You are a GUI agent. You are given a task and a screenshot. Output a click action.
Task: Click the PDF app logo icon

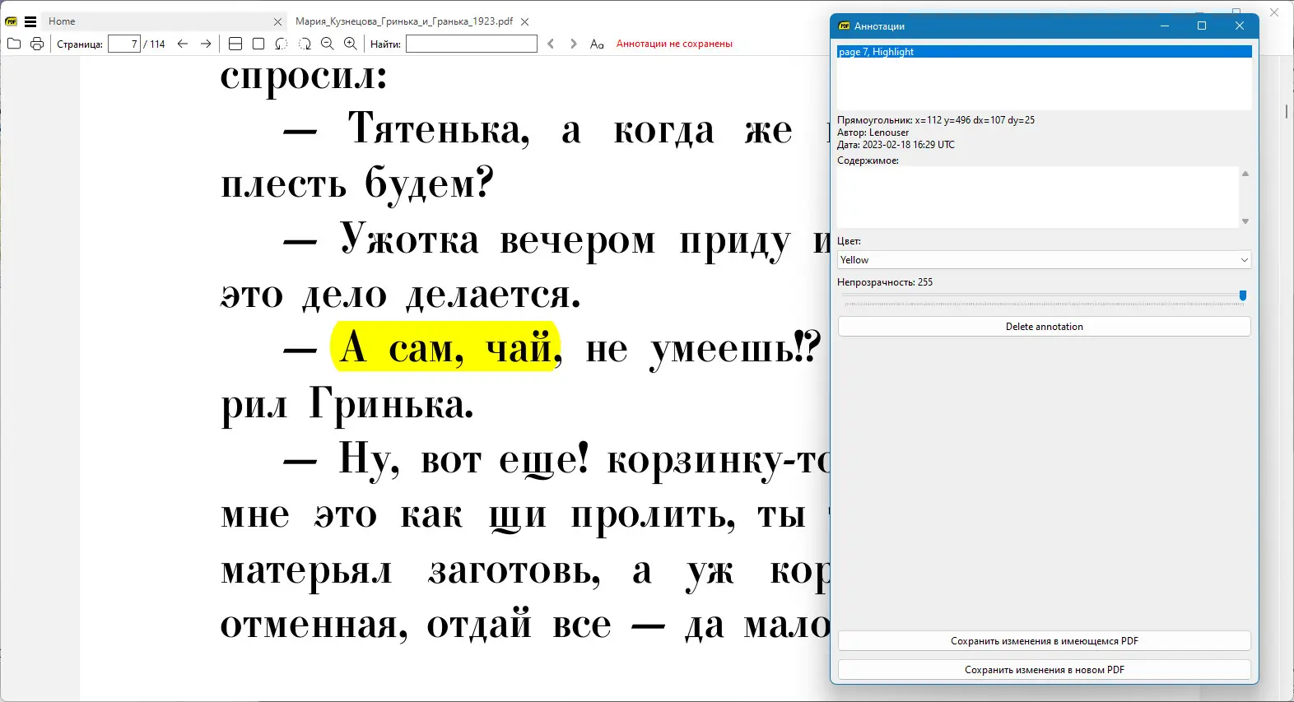click(x=12, y=21)
